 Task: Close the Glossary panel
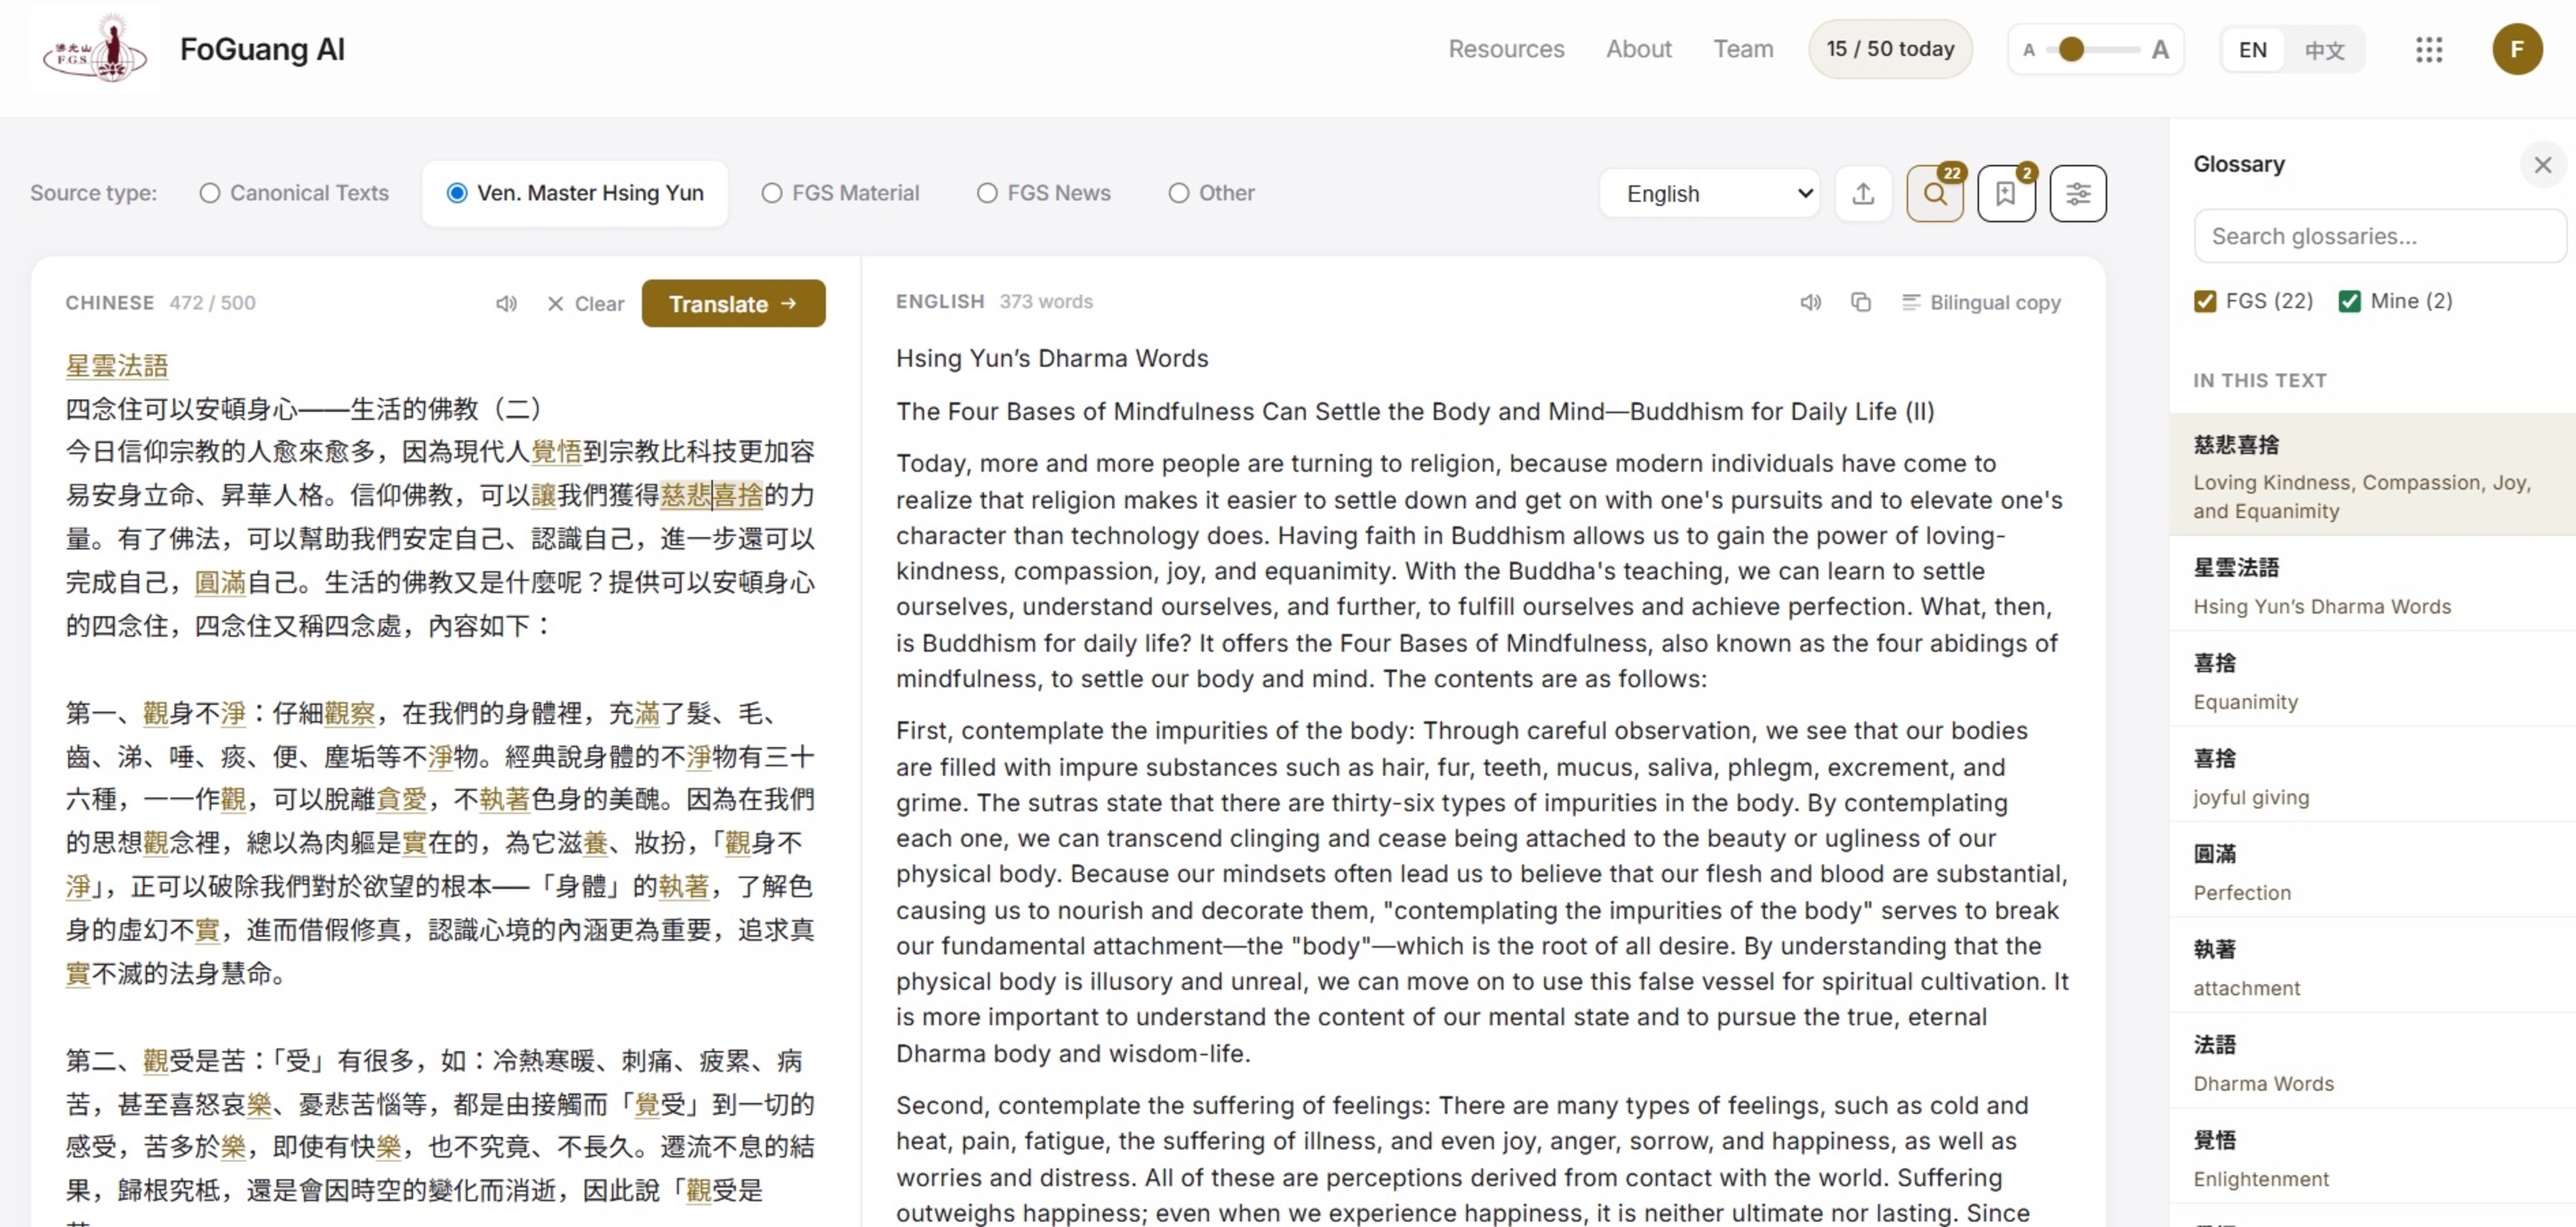pos(2543,164)
